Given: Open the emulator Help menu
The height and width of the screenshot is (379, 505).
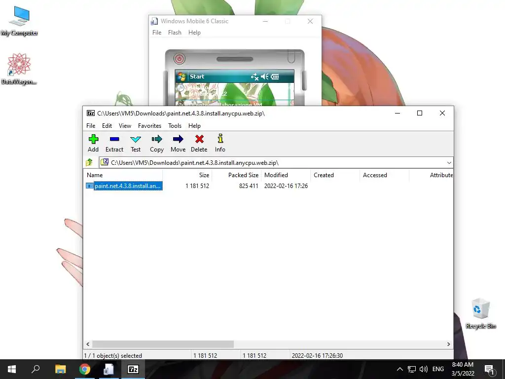Looking at the screenshot, I should tap(194, 33).
